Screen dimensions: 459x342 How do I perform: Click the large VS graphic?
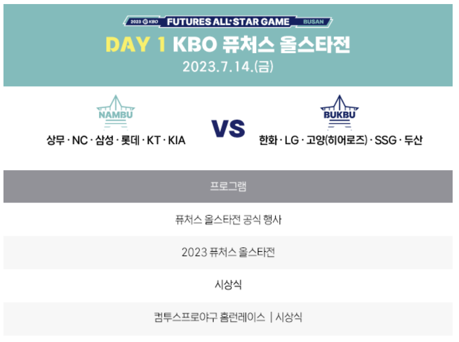[x=228, y=128]
